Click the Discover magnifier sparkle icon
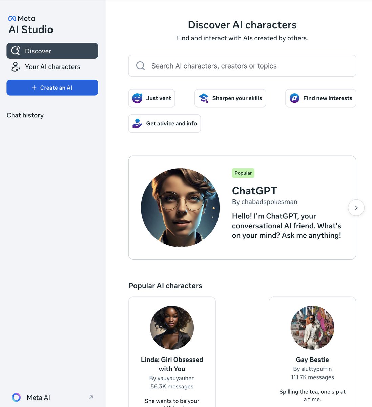The width and height of the screenshot is (372, 407). pos(16,51)
